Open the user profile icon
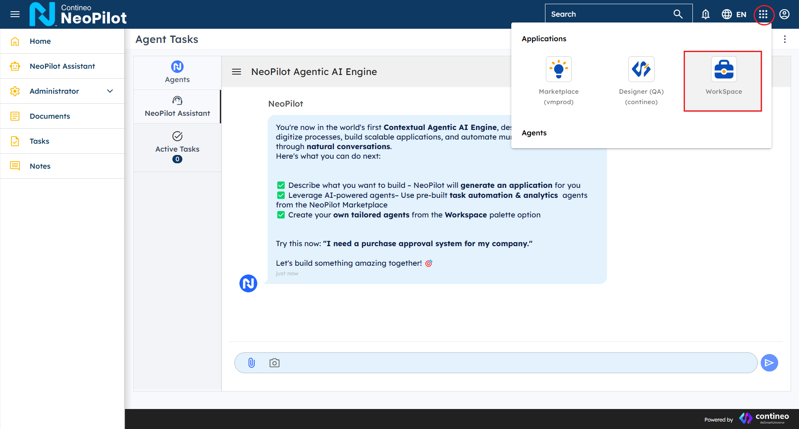 click(784, 15)
